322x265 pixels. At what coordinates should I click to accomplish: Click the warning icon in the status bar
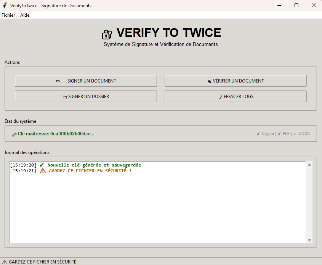[x=5, y=262]
